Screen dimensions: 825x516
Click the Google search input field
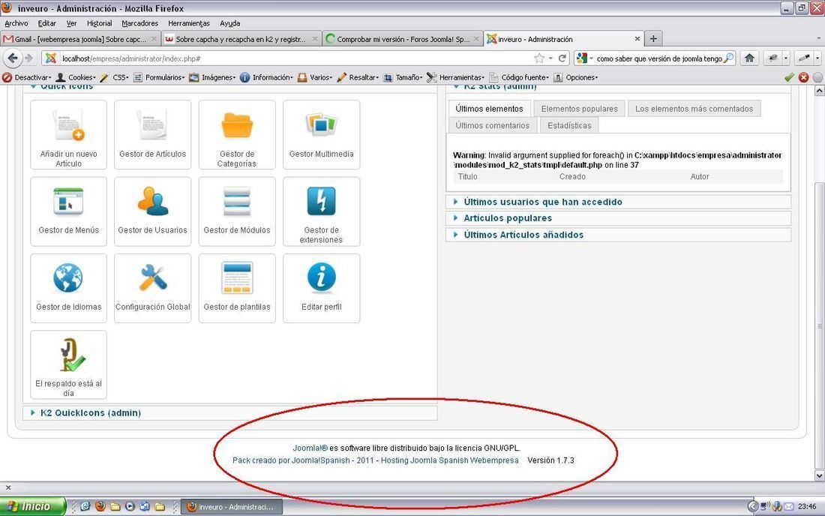[x=658, y=58]
